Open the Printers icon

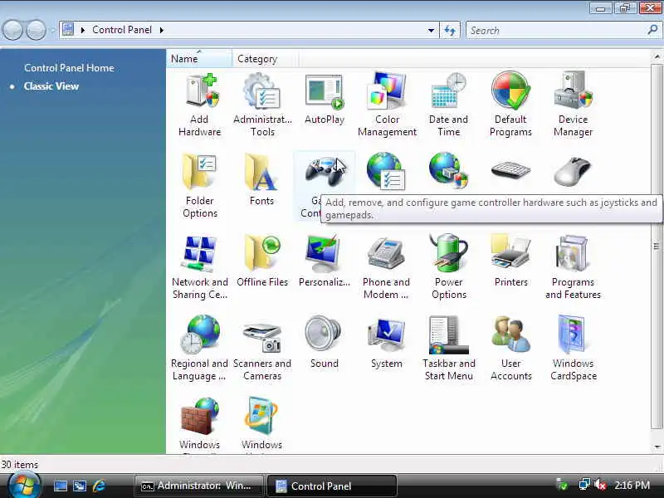510,252
